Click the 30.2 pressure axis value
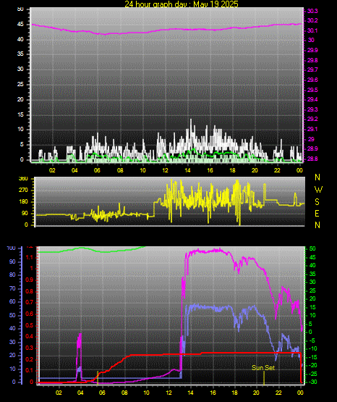This screenshot has width=337, height=402. click(x=312, y=20)
